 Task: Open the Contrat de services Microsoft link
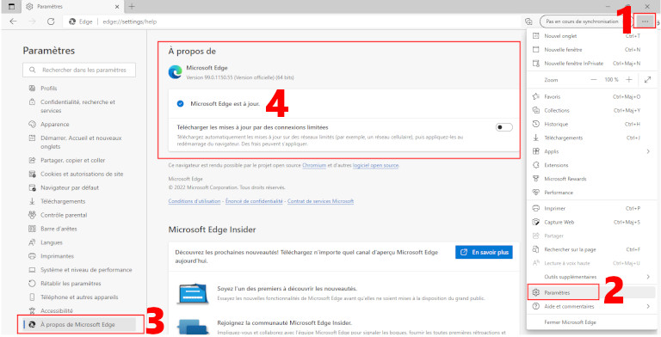coord(320,201)
